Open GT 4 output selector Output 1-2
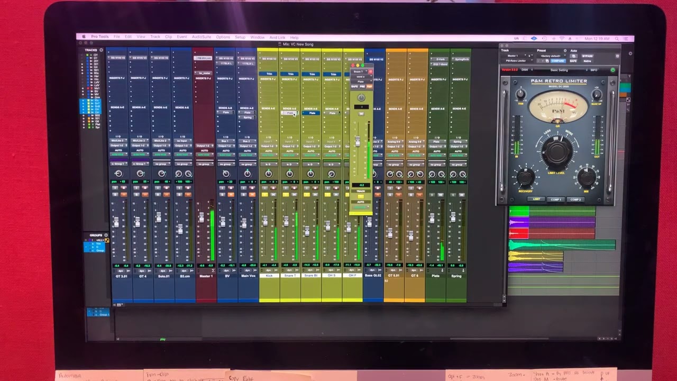 (140, 146)
